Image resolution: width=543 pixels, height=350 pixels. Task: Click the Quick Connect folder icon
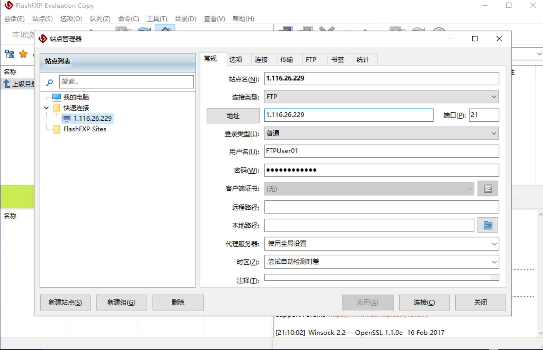coord(57,108)
